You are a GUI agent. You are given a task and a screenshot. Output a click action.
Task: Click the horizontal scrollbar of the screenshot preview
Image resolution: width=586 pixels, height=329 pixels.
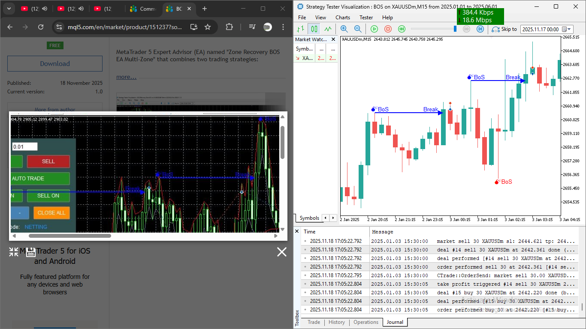coord(70,236)
